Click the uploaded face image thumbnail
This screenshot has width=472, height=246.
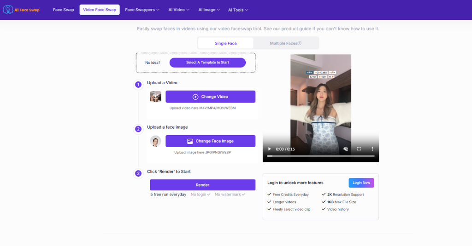[155, 141]
